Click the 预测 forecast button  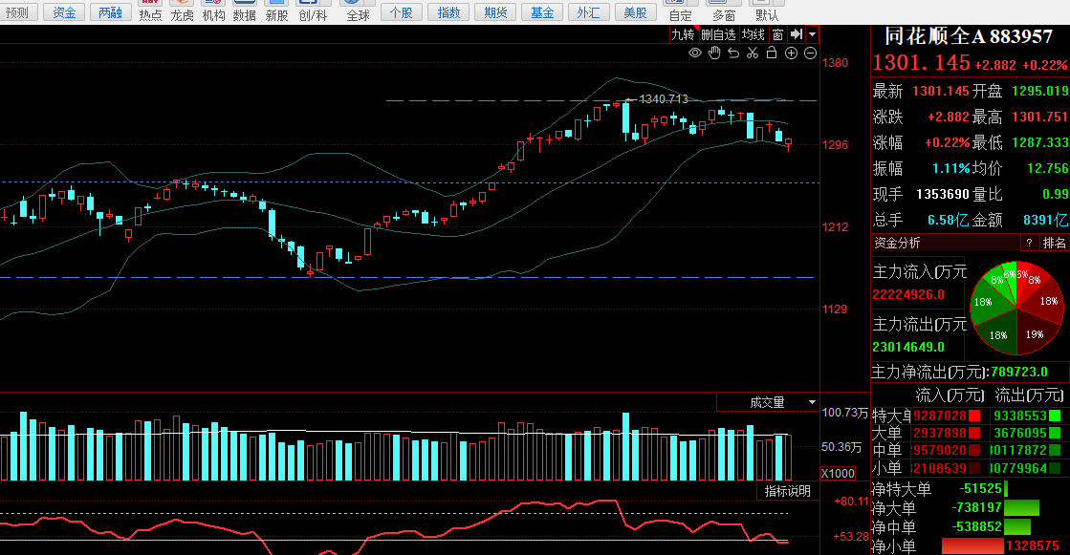(17, 12)
